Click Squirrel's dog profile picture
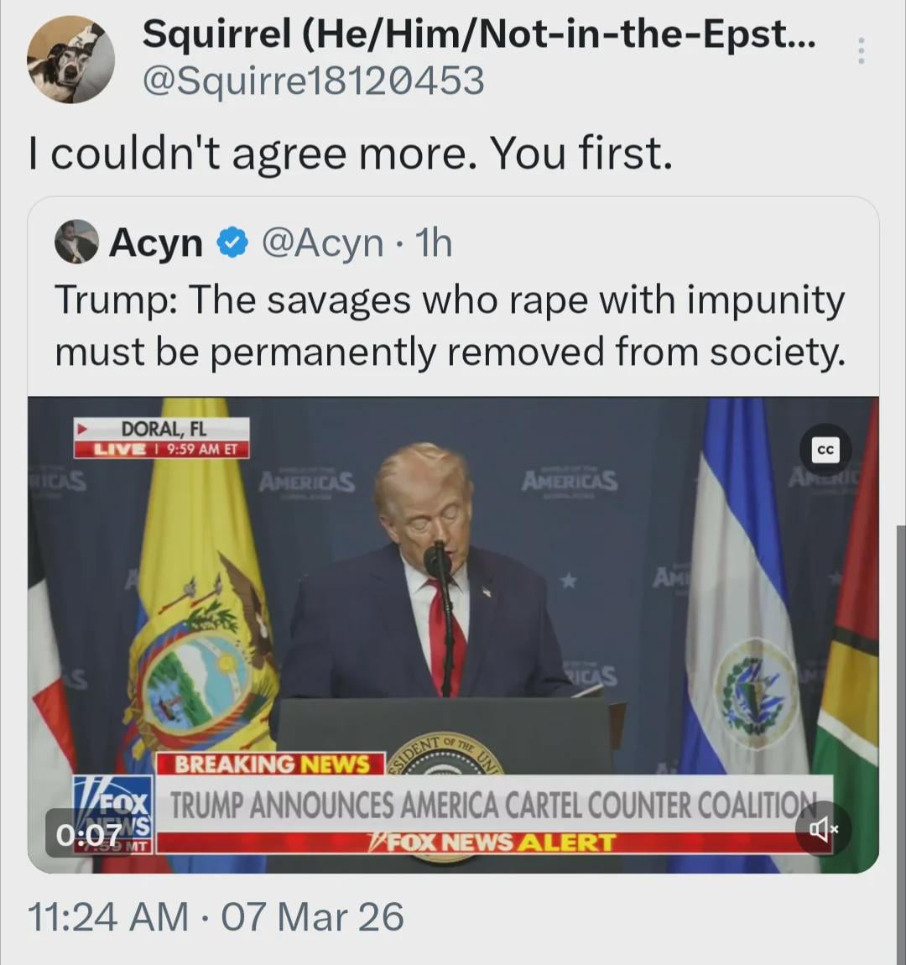 pyautogui.click(x=70, y=60)
